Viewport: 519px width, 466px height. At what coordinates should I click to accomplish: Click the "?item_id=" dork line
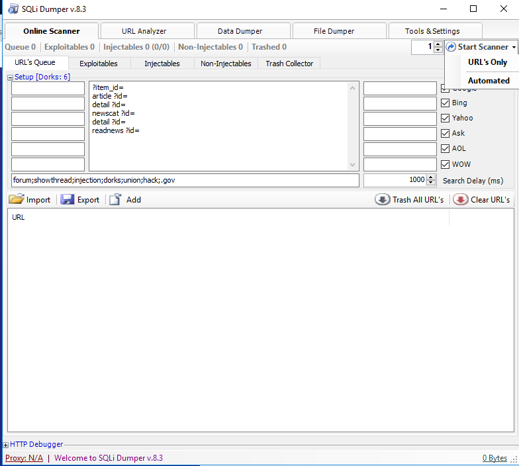coord(108,87)
